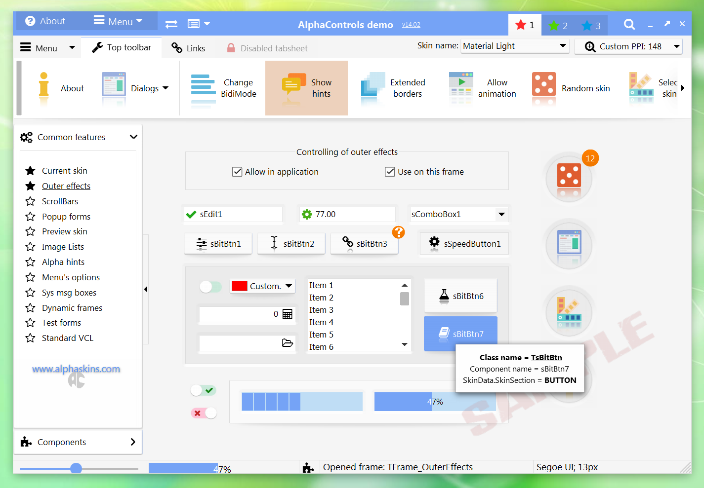Click the round dice button with badge 12
This screenshot has width=704, height=488.
pyautogui.click(x=569, y=179)
